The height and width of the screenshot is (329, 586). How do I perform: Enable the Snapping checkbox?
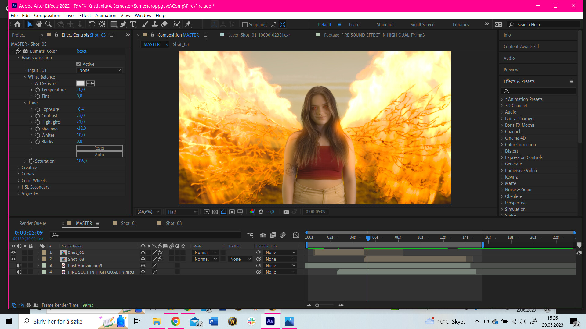point(245,24)
